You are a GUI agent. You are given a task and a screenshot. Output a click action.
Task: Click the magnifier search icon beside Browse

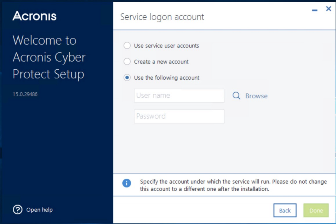coord(236,96)
